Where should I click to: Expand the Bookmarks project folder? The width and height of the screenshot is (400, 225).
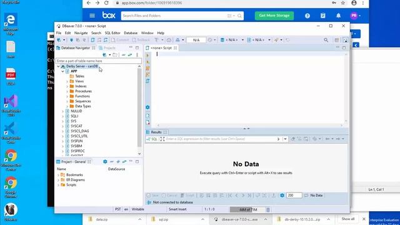pyautogui.click(x=58, y=175)
